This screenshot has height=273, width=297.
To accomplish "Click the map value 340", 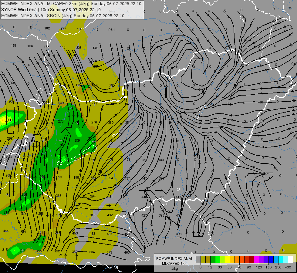I will pyautogui.click(x=111, y=86).
